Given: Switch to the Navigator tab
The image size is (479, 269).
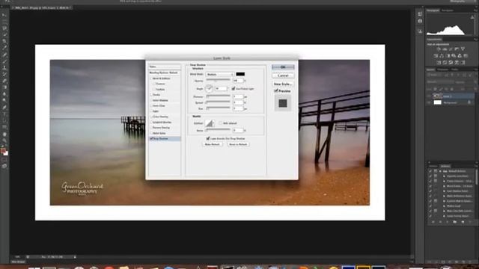Looking at the screenshot, I should (x=448, y=10).
